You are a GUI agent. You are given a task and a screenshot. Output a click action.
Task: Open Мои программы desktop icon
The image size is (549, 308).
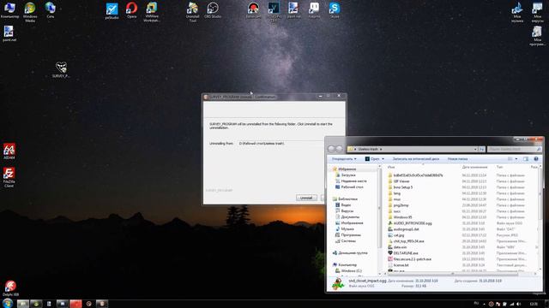[537, 36]
